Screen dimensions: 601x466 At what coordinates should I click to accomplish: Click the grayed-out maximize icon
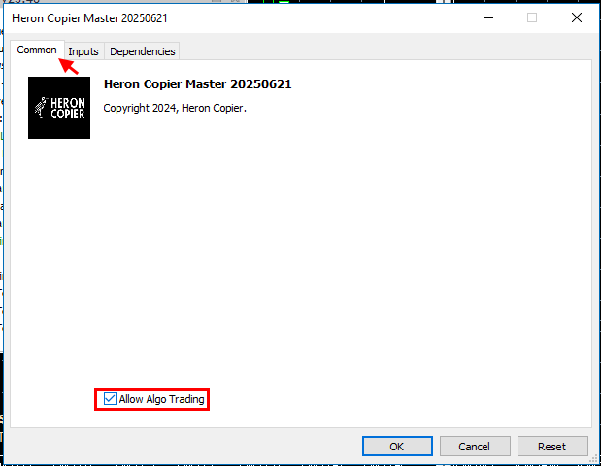(532, 17)
